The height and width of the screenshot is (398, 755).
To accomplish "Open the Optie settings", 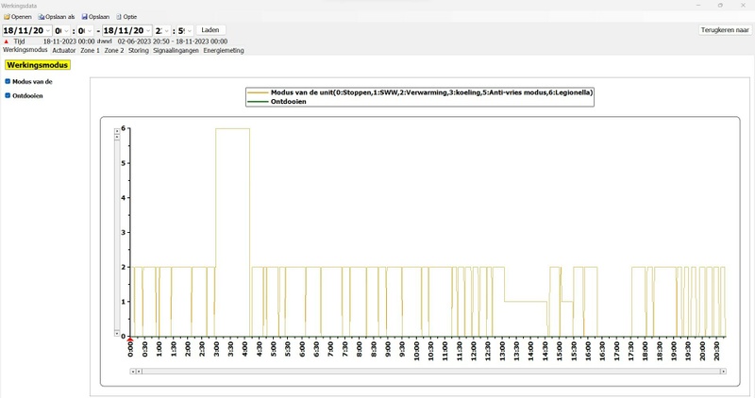I will click(126, 17).
